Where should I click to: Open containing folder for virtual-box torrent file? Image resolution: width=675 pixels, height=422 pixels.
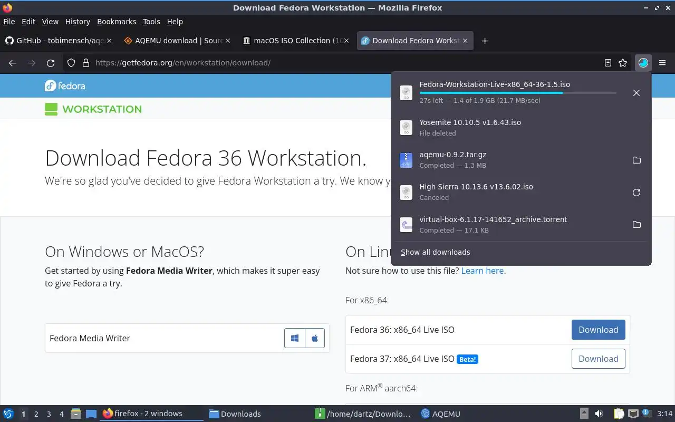point(637,225)
